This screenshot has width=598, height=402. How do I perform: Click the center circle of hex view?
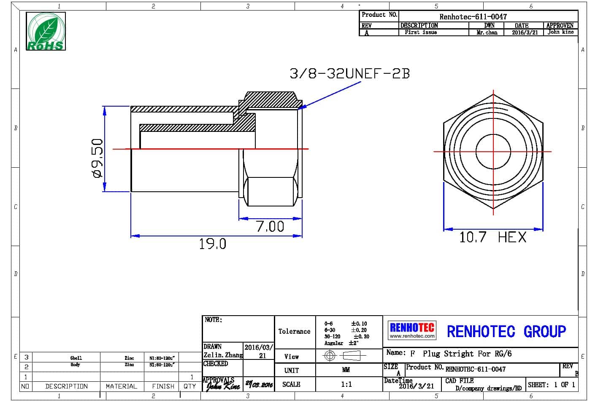click(x=493, y=151)
